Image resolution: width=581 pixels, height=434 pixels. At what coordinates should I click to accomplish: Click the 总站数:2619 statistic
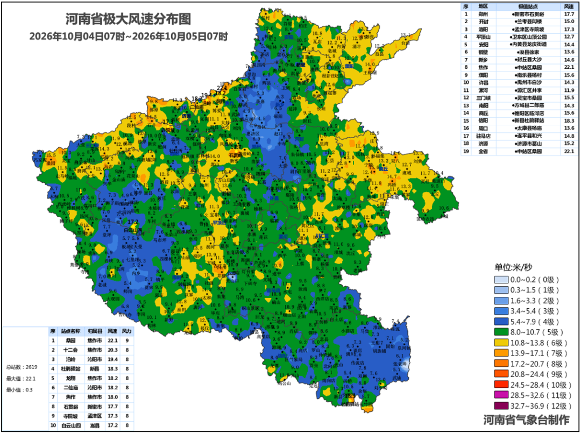click(22, 367)
